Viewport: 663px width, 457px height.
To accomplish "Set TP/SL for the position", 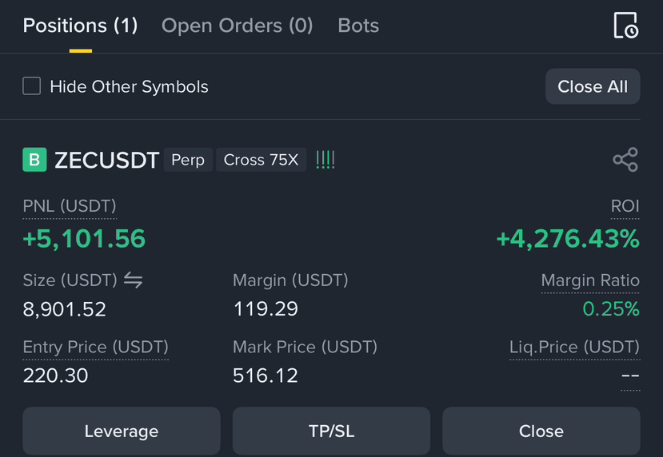I will pos(331,431).
